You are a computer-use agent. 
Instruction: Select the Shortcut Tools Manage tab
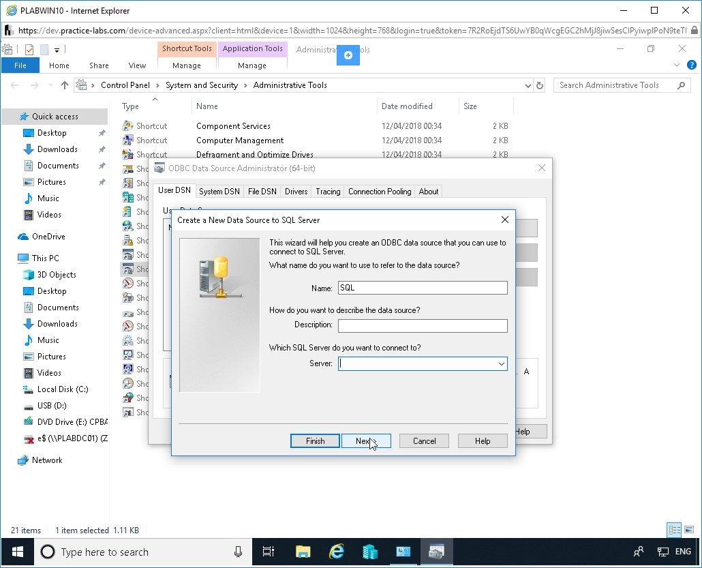point(187,65)
